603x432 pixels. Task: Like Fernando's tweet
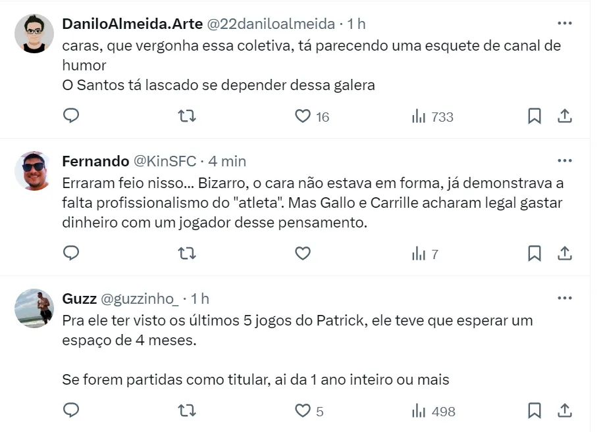[x=303, y=253]
